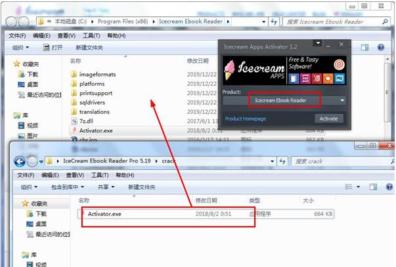
Task: Toggle preview pane icon in top window
Action: [364, 47]
